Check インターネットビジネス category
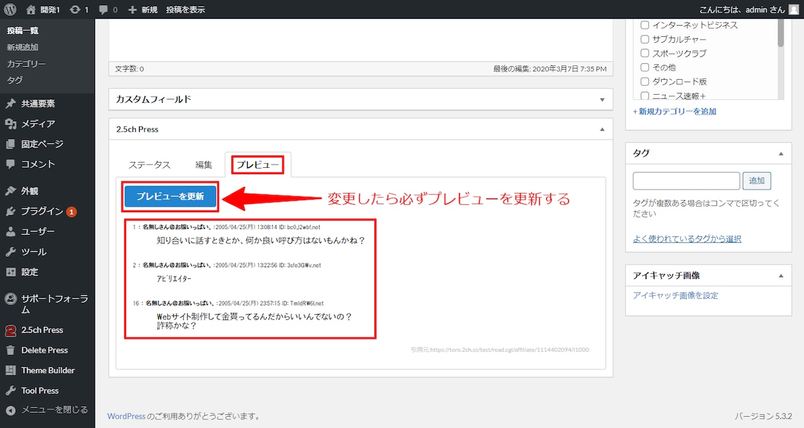Screen dimensions: 804x428 pos(645,25)
